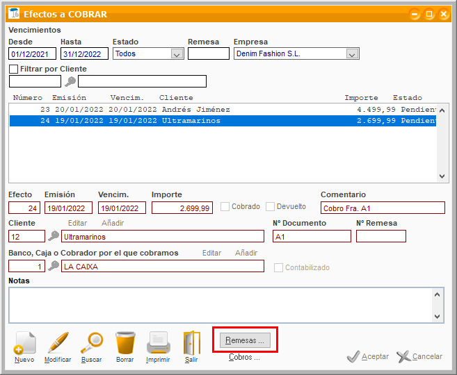The width and height of the screenshot is (457, 375).
Task: Click the key lookup icon next to LA CAIXA
Action: tap(54, 266)
